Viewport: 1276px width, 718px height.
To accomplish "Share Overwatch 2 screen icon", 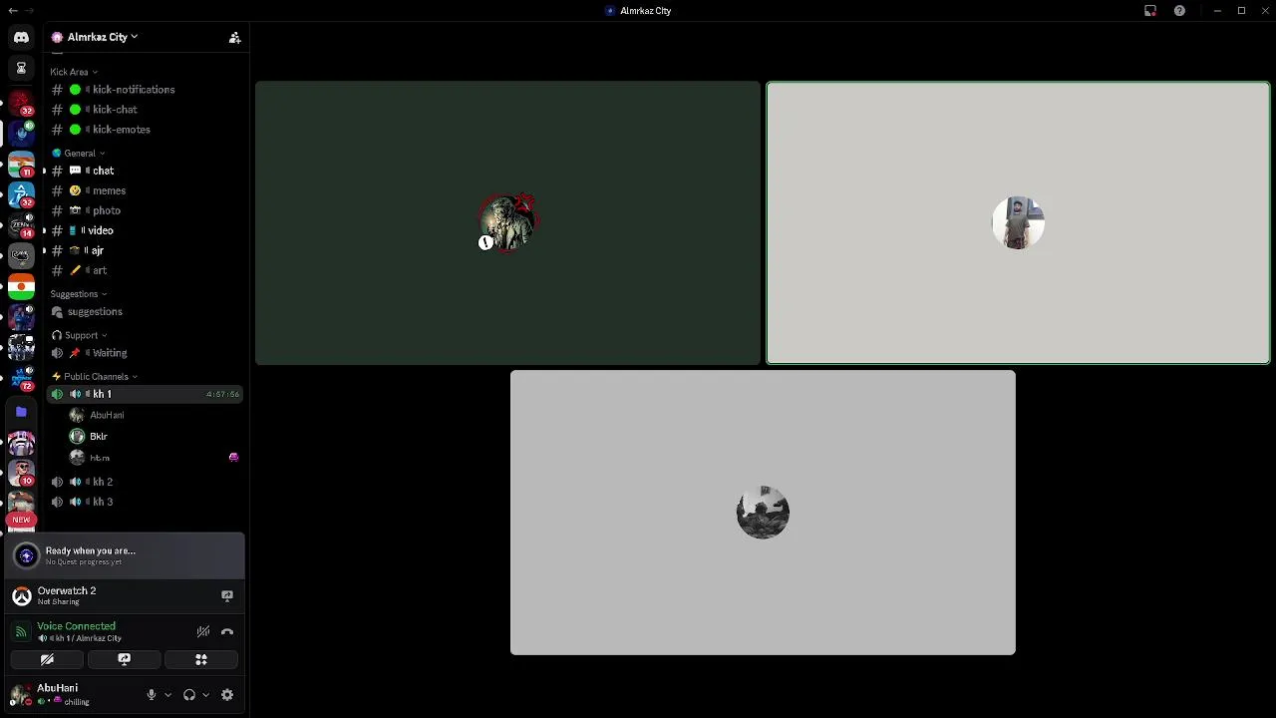I will click(227, 596).
